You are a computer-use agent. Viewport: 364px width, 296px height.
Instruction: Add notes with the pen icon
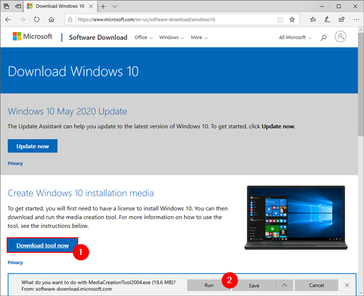coord(327,20)
